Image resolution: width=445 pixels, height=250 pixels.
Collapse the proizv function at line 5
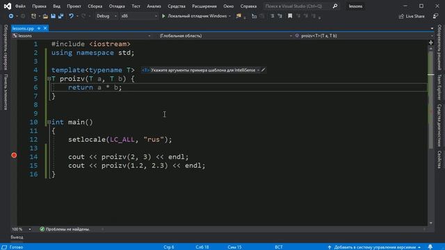click(49, 78)
